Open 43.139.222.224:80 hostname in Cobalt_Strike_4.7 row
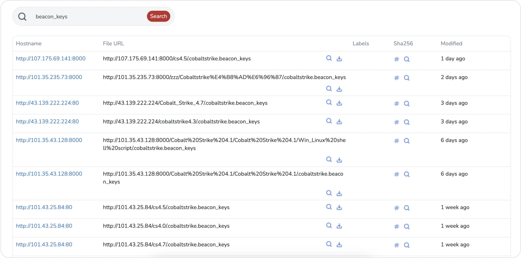This screenshot has height=258, width=521. pyautogui.click(x=47, y=103)
